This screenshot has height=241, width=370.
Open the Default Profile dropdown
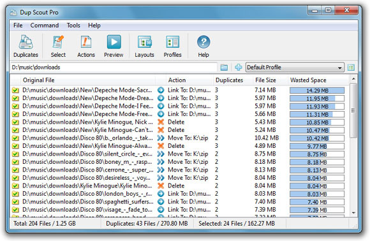[x=295, y=68]
